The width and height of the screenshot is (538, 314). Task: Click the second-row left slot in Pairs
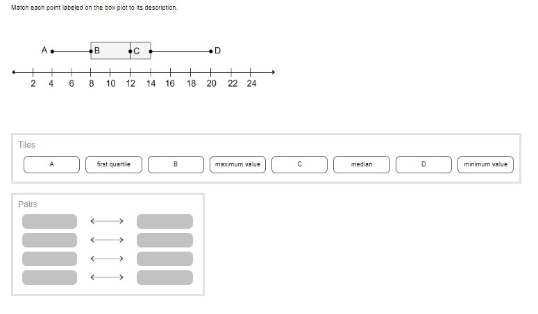coord(49,240)
